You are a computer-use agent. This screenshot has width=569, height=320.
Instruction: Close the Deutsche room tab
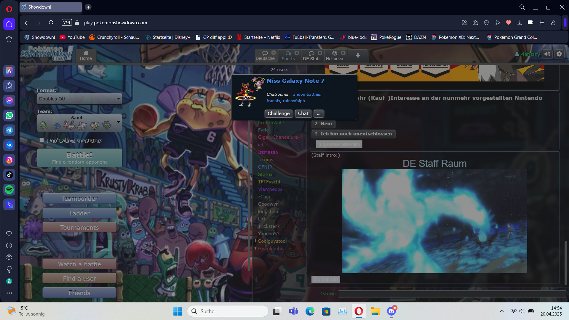point(274,53)
